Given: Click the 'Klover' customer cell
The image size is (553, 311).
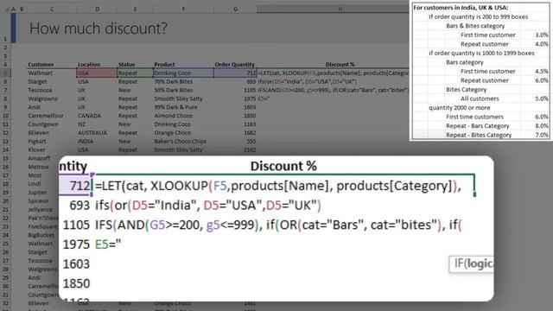Looking at the screenshot, I should pyautogui.click(x=36, y=149).
